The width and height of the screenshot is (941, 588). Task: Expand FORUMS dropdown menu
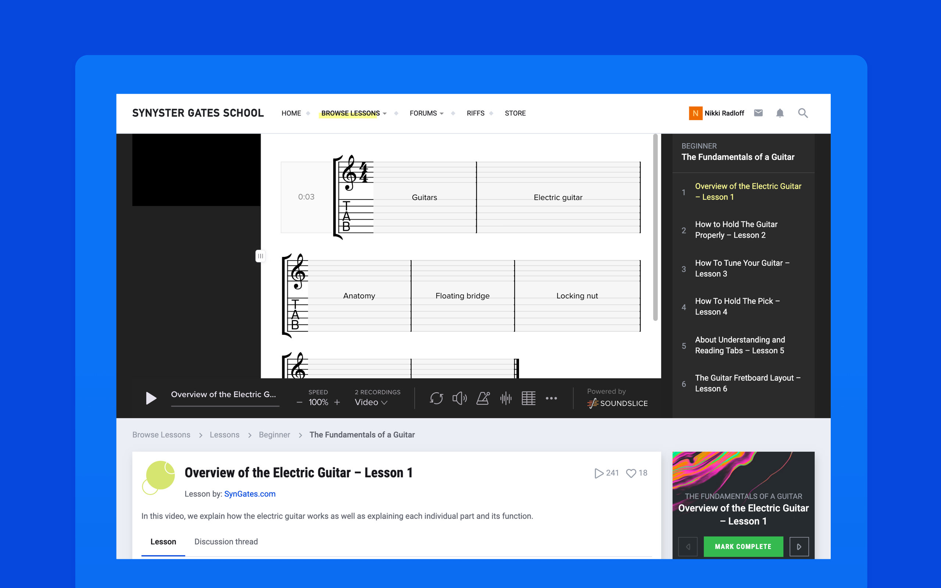426,113
